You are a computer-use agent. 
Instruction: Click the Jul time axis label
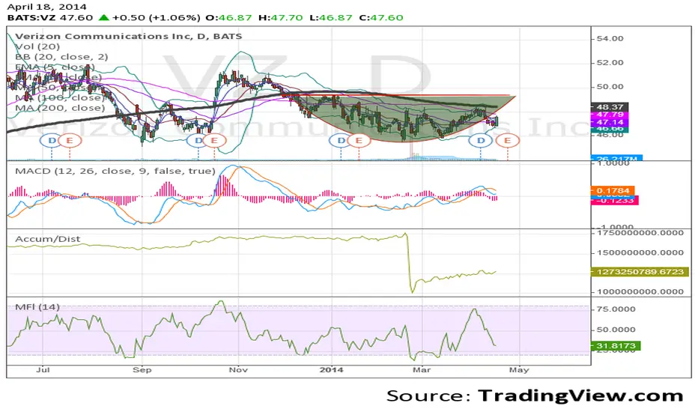[43, 370]
